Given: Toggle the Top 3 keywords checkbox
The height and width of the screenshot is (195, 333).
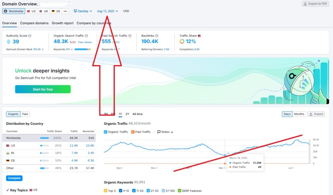Looking at the screenshot, I should pyautogui.click(x=106, y=191).
